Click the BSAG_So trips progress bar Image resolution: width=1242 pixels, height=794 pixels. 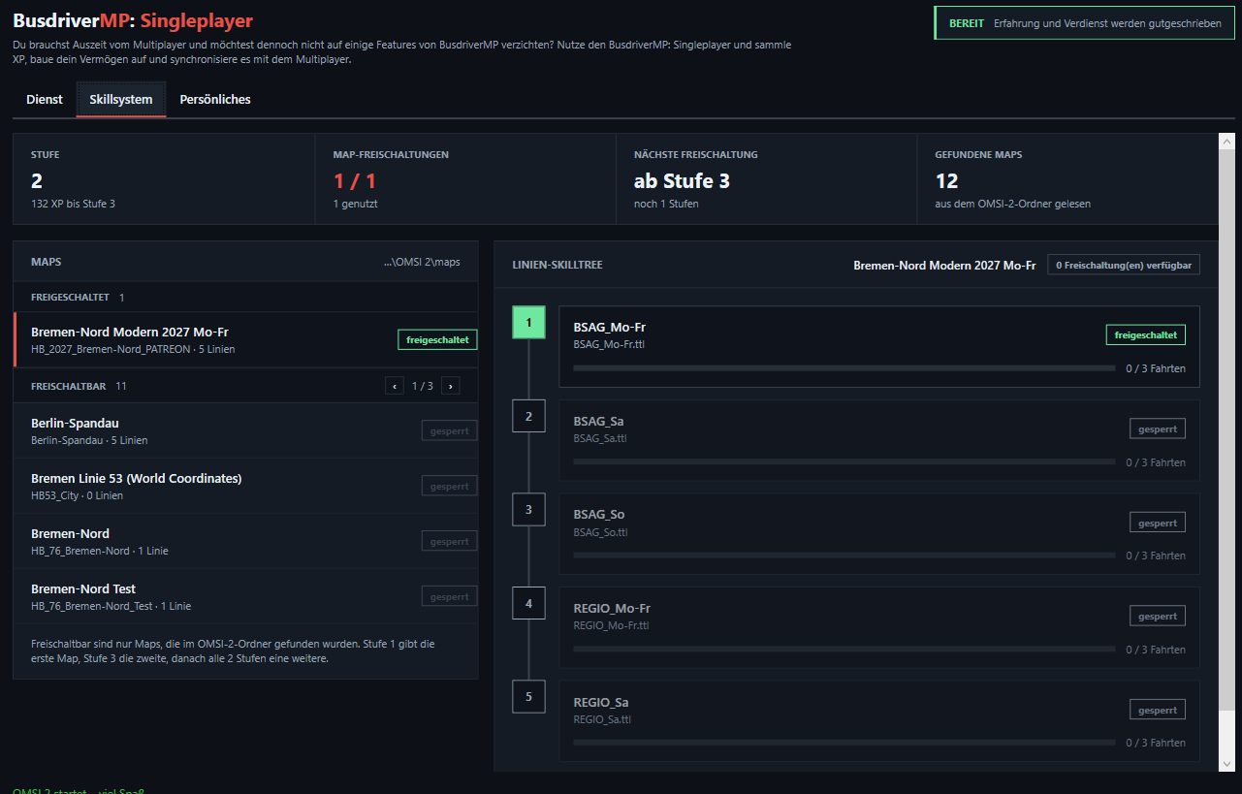[x=844, y=556]
